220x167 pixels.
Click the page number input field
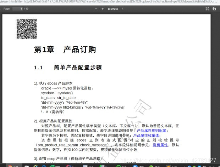(17, 9)
